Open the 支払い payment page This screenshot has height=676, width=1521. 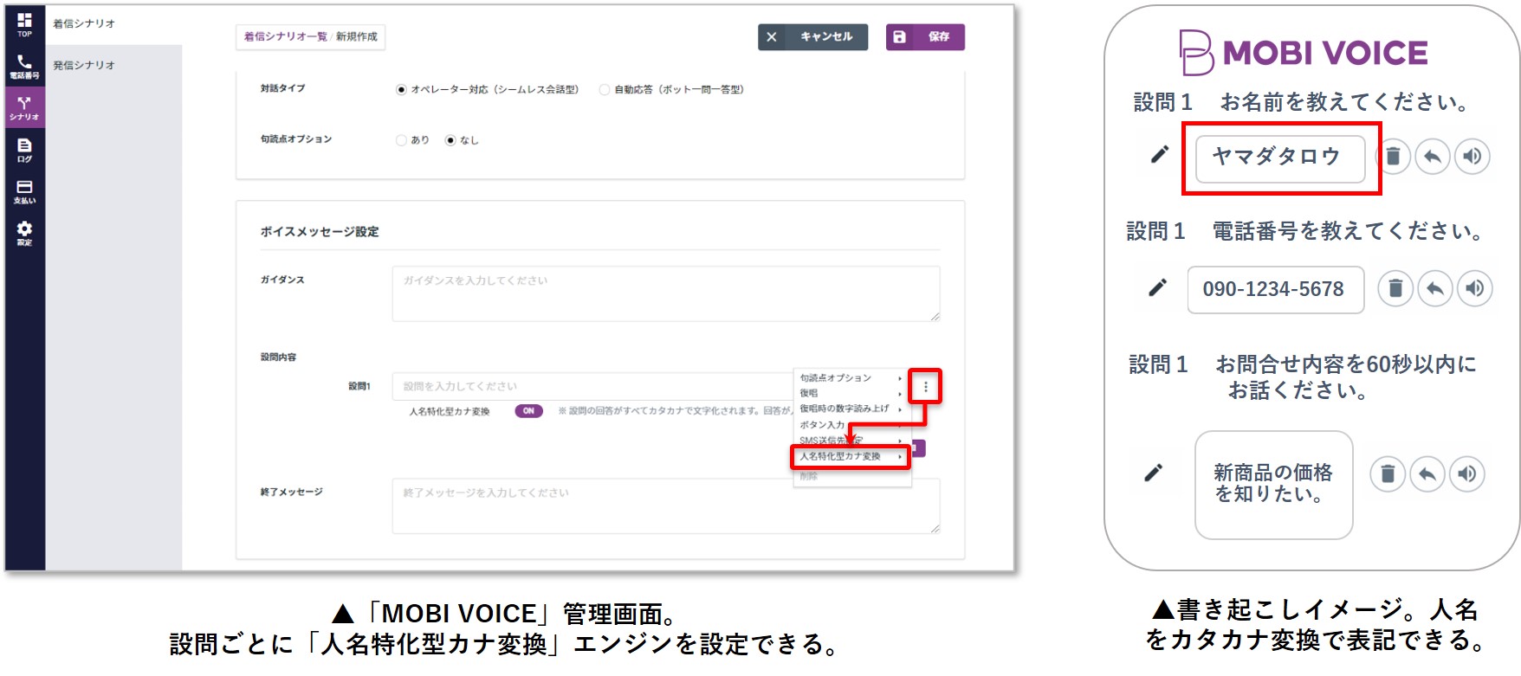(24, 191)
